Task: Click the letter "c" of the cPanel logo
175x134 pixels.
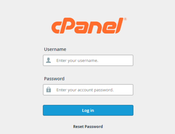Action: (x=56, y=27)
